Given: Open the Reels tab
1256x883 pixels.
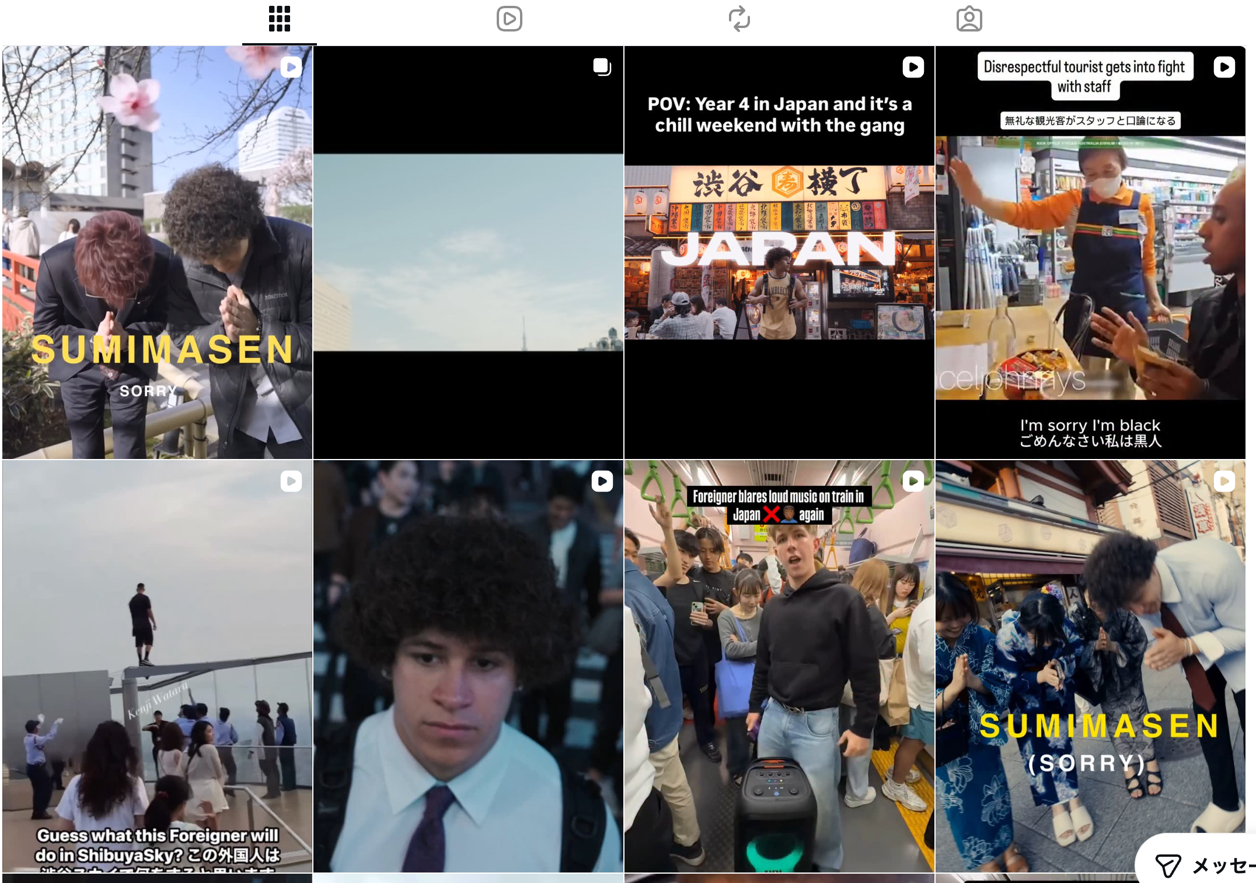Looking at the screenshot, I should point(510,19).
